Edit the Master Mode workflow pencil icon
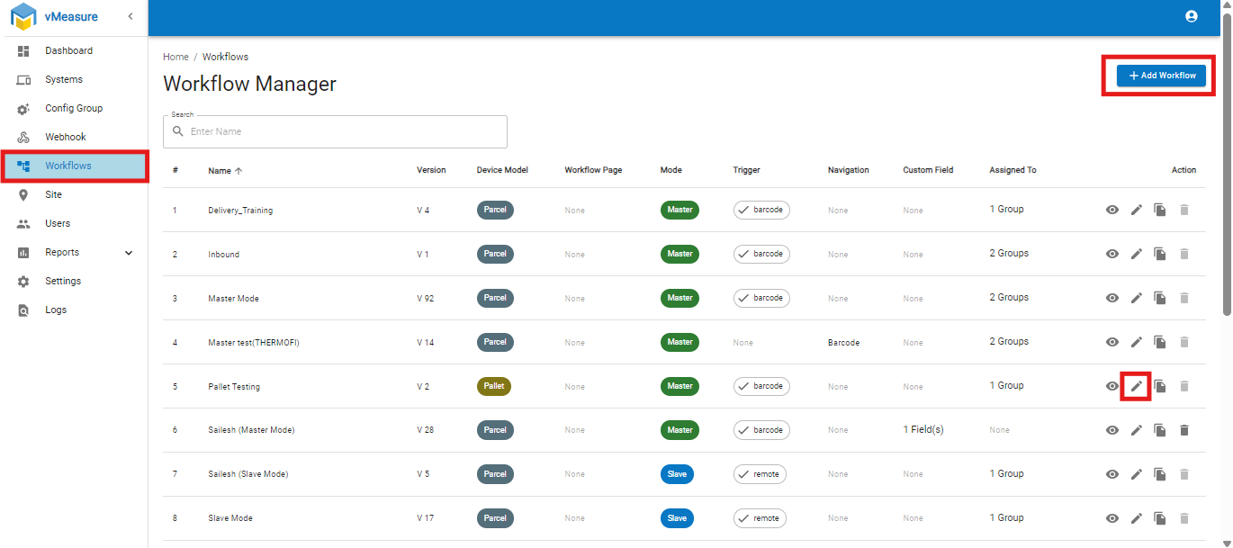Screen dimensions: 1233x548 1137,298
